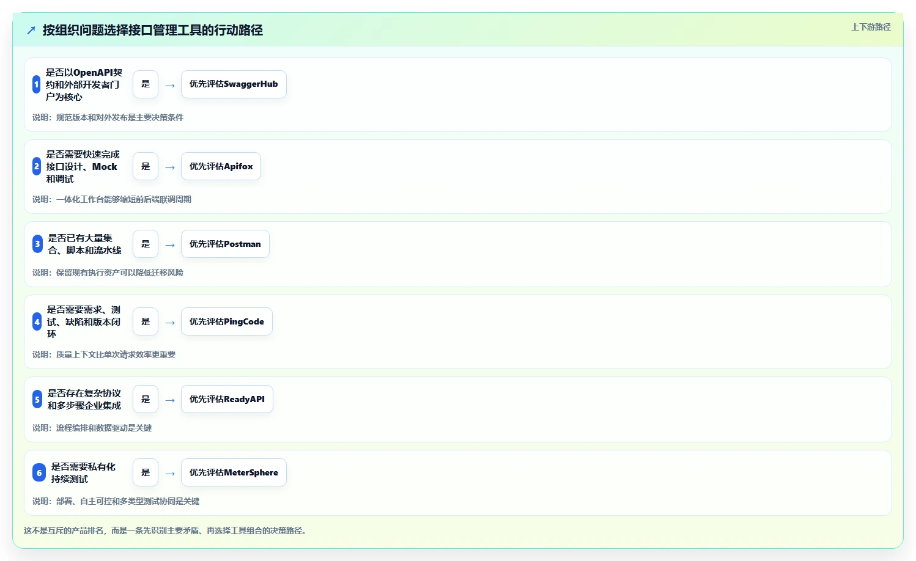Image resolution: width=916 pixels, height=561 pixels.
Task: Click note 规范版本和对外发布是主要决策条件
Action: pyautogui.click(x=120, y=117)
